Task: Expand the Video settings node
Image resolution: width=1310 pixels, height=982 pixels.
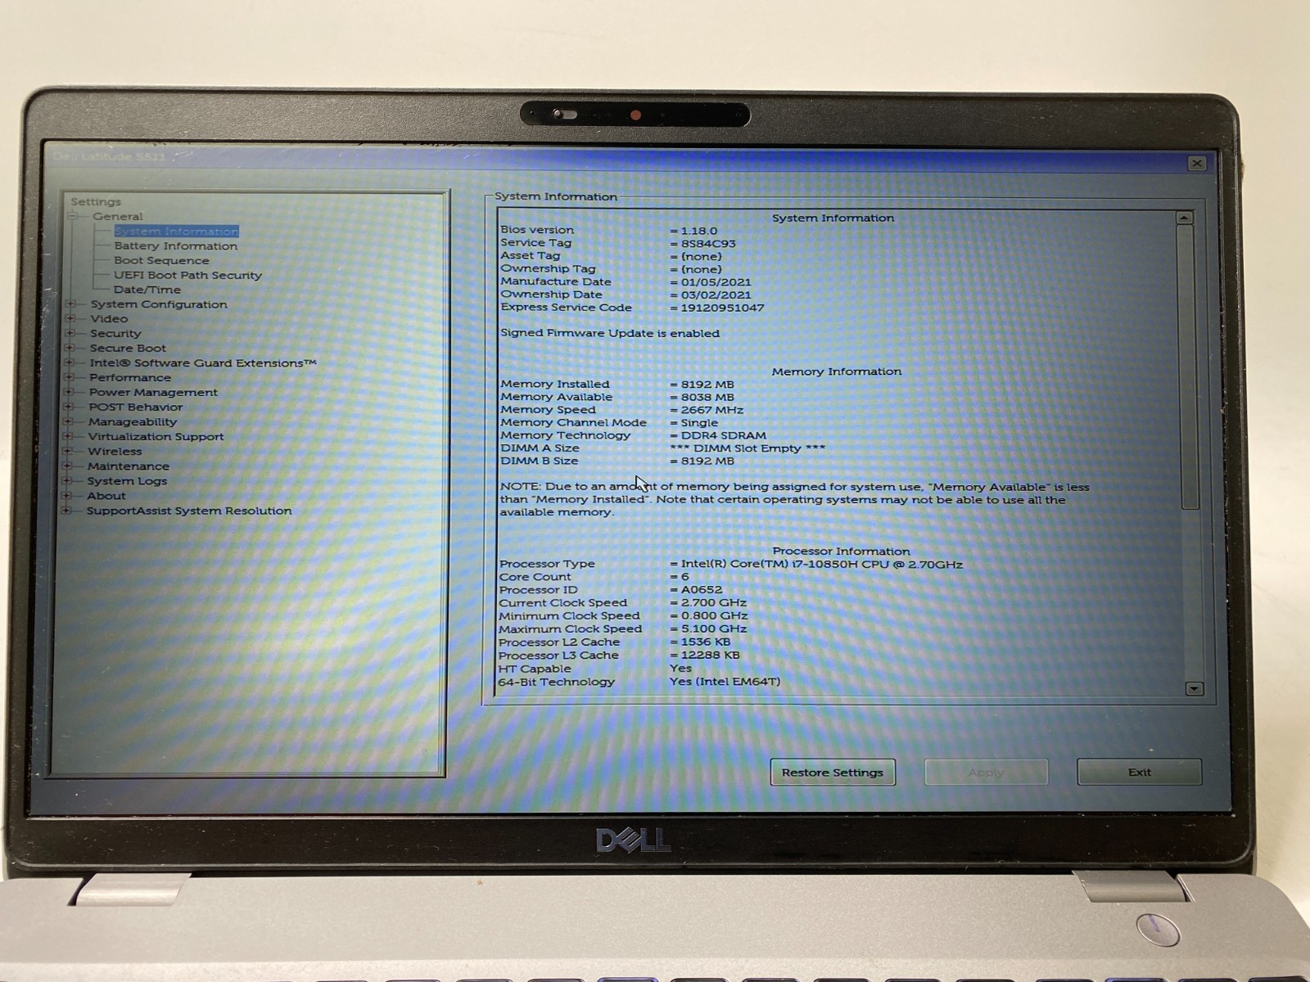Action: 70,318
